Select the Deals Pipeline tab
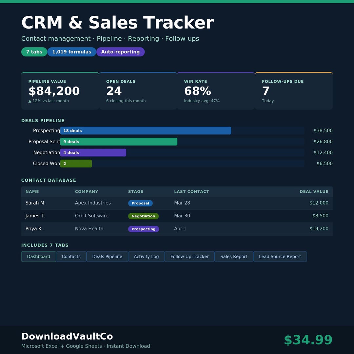The height and width of the screenshot is (354, 354). pos(107,256)
